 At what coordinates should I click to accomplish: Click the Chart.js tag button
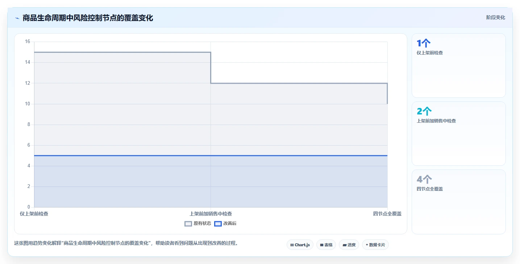[300, 245]
